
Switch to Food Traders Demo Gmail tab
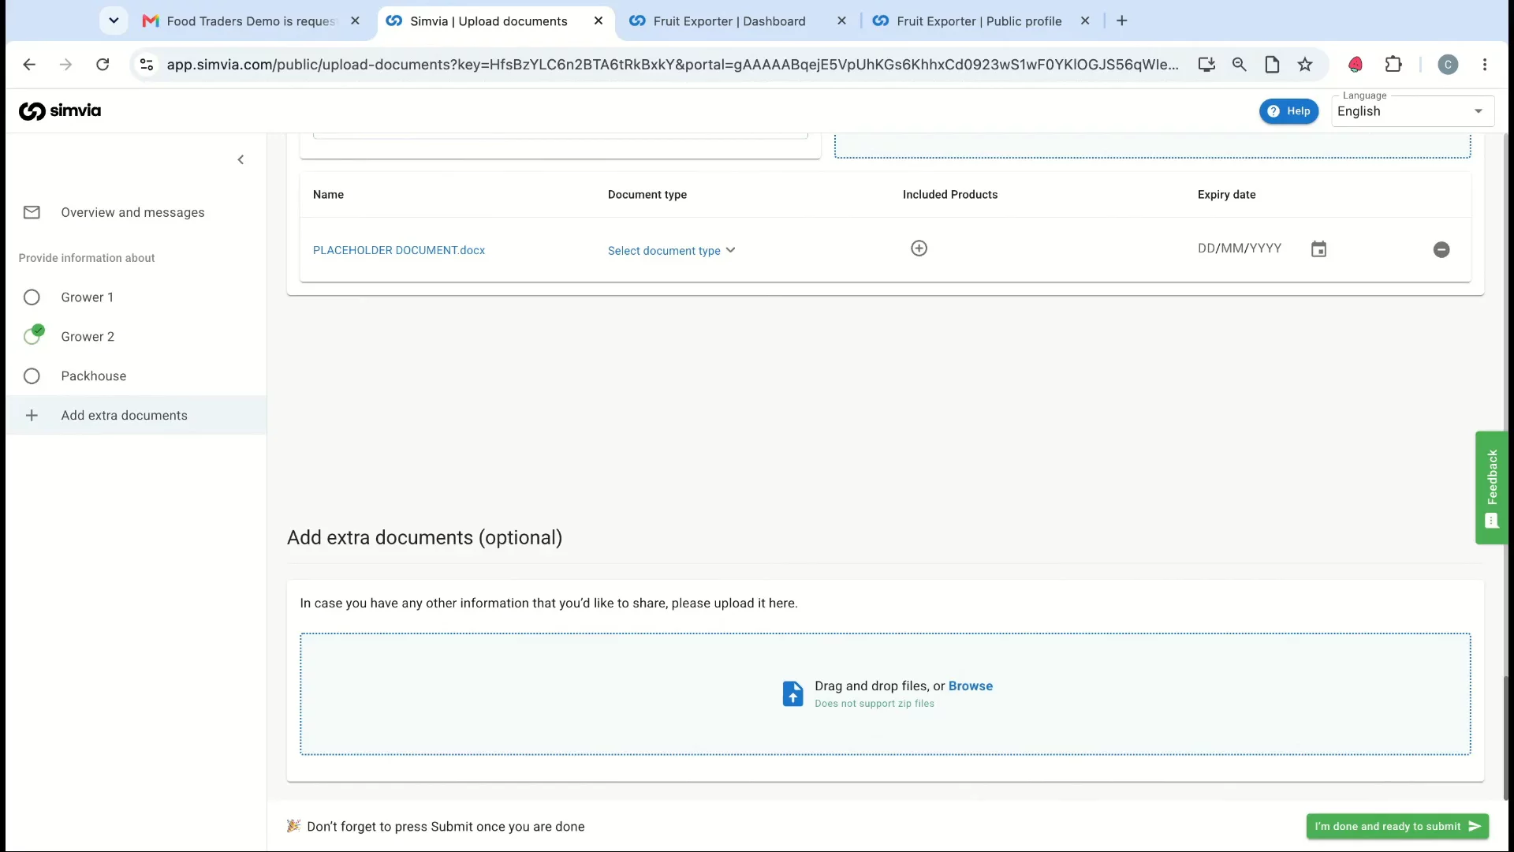point(251,21)
